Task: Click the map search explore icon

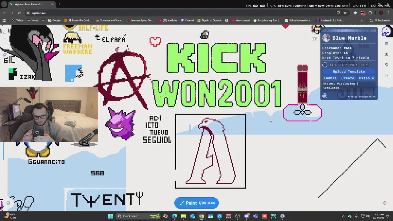Action: pos(386,65)
